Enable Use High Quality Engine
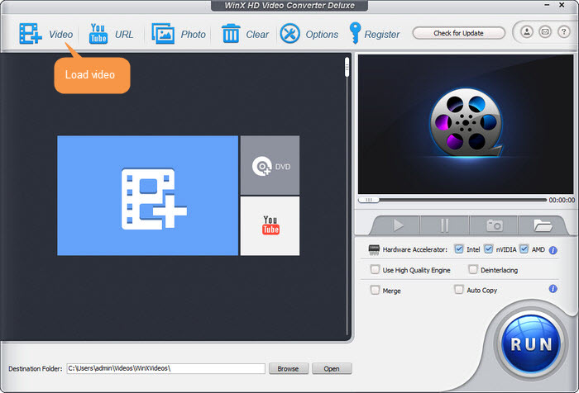Screen dimensions: 579x393 coord(375,269)
